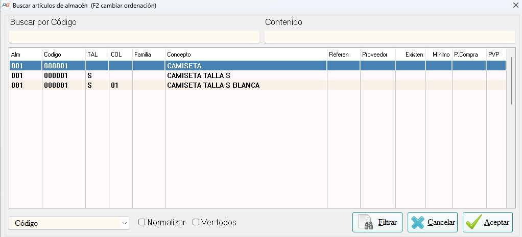This screenshot has width=522, height=237.
Task: Click the Existen column header
Action: tap(411, 55)
